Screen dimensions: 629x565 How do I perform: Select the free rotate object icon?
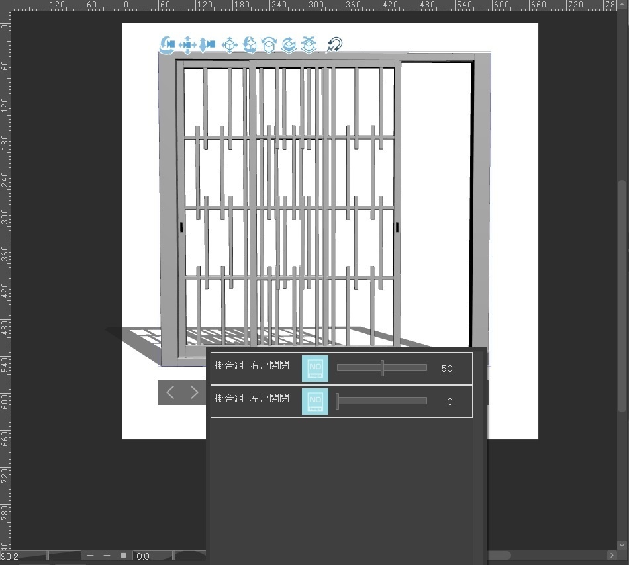point(250,44)
